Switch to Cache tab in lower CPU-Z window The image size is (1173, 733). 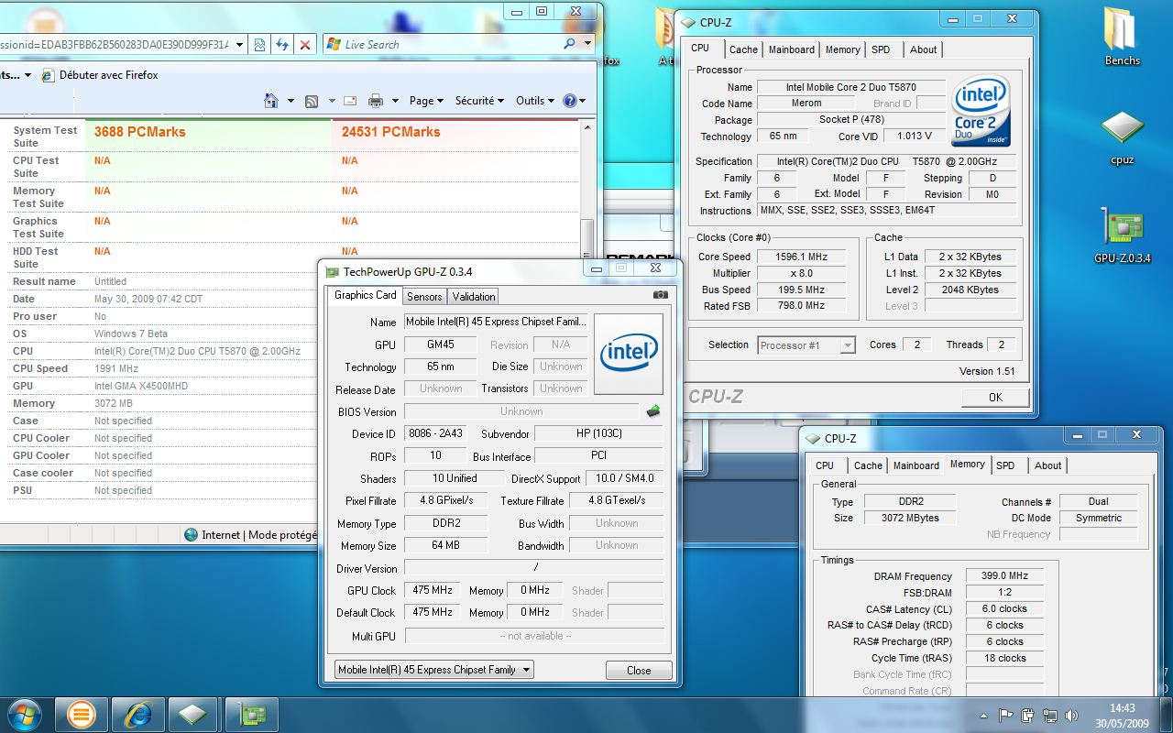click(x=868, y=465)
